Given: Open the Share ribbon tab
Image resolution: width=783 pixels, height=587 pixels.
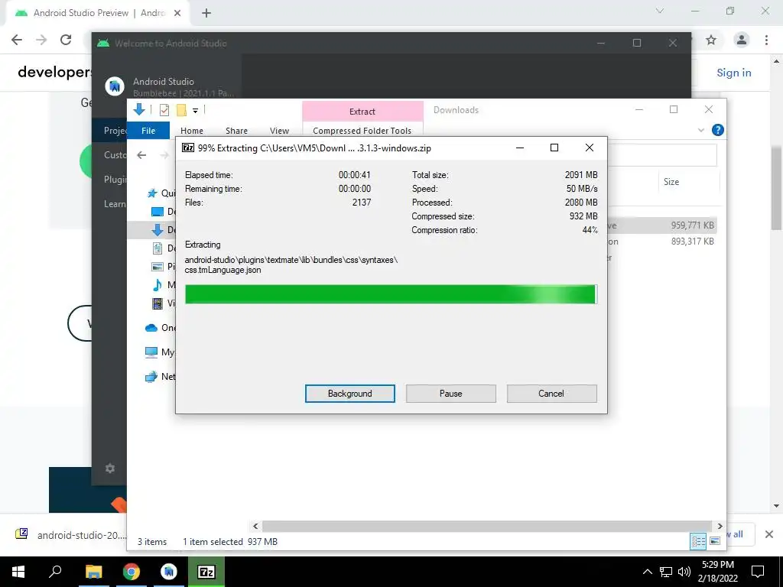Looking at the screenshot, I should [x=236, y=131].
